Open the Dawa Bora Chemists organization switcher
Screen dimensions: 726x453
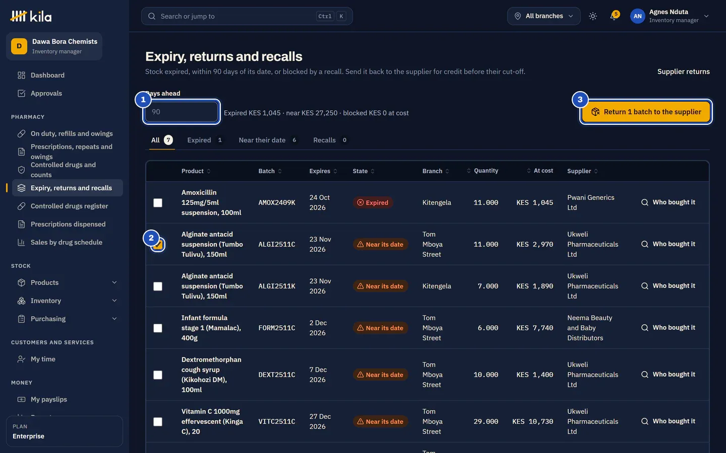pos(54,46)
